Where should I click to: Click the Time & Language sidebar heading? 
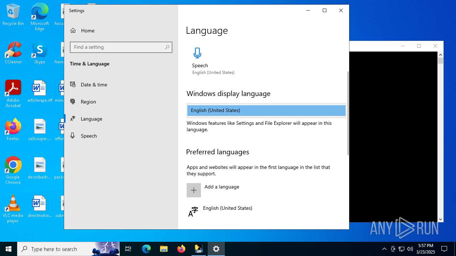(x=89, y=64)
